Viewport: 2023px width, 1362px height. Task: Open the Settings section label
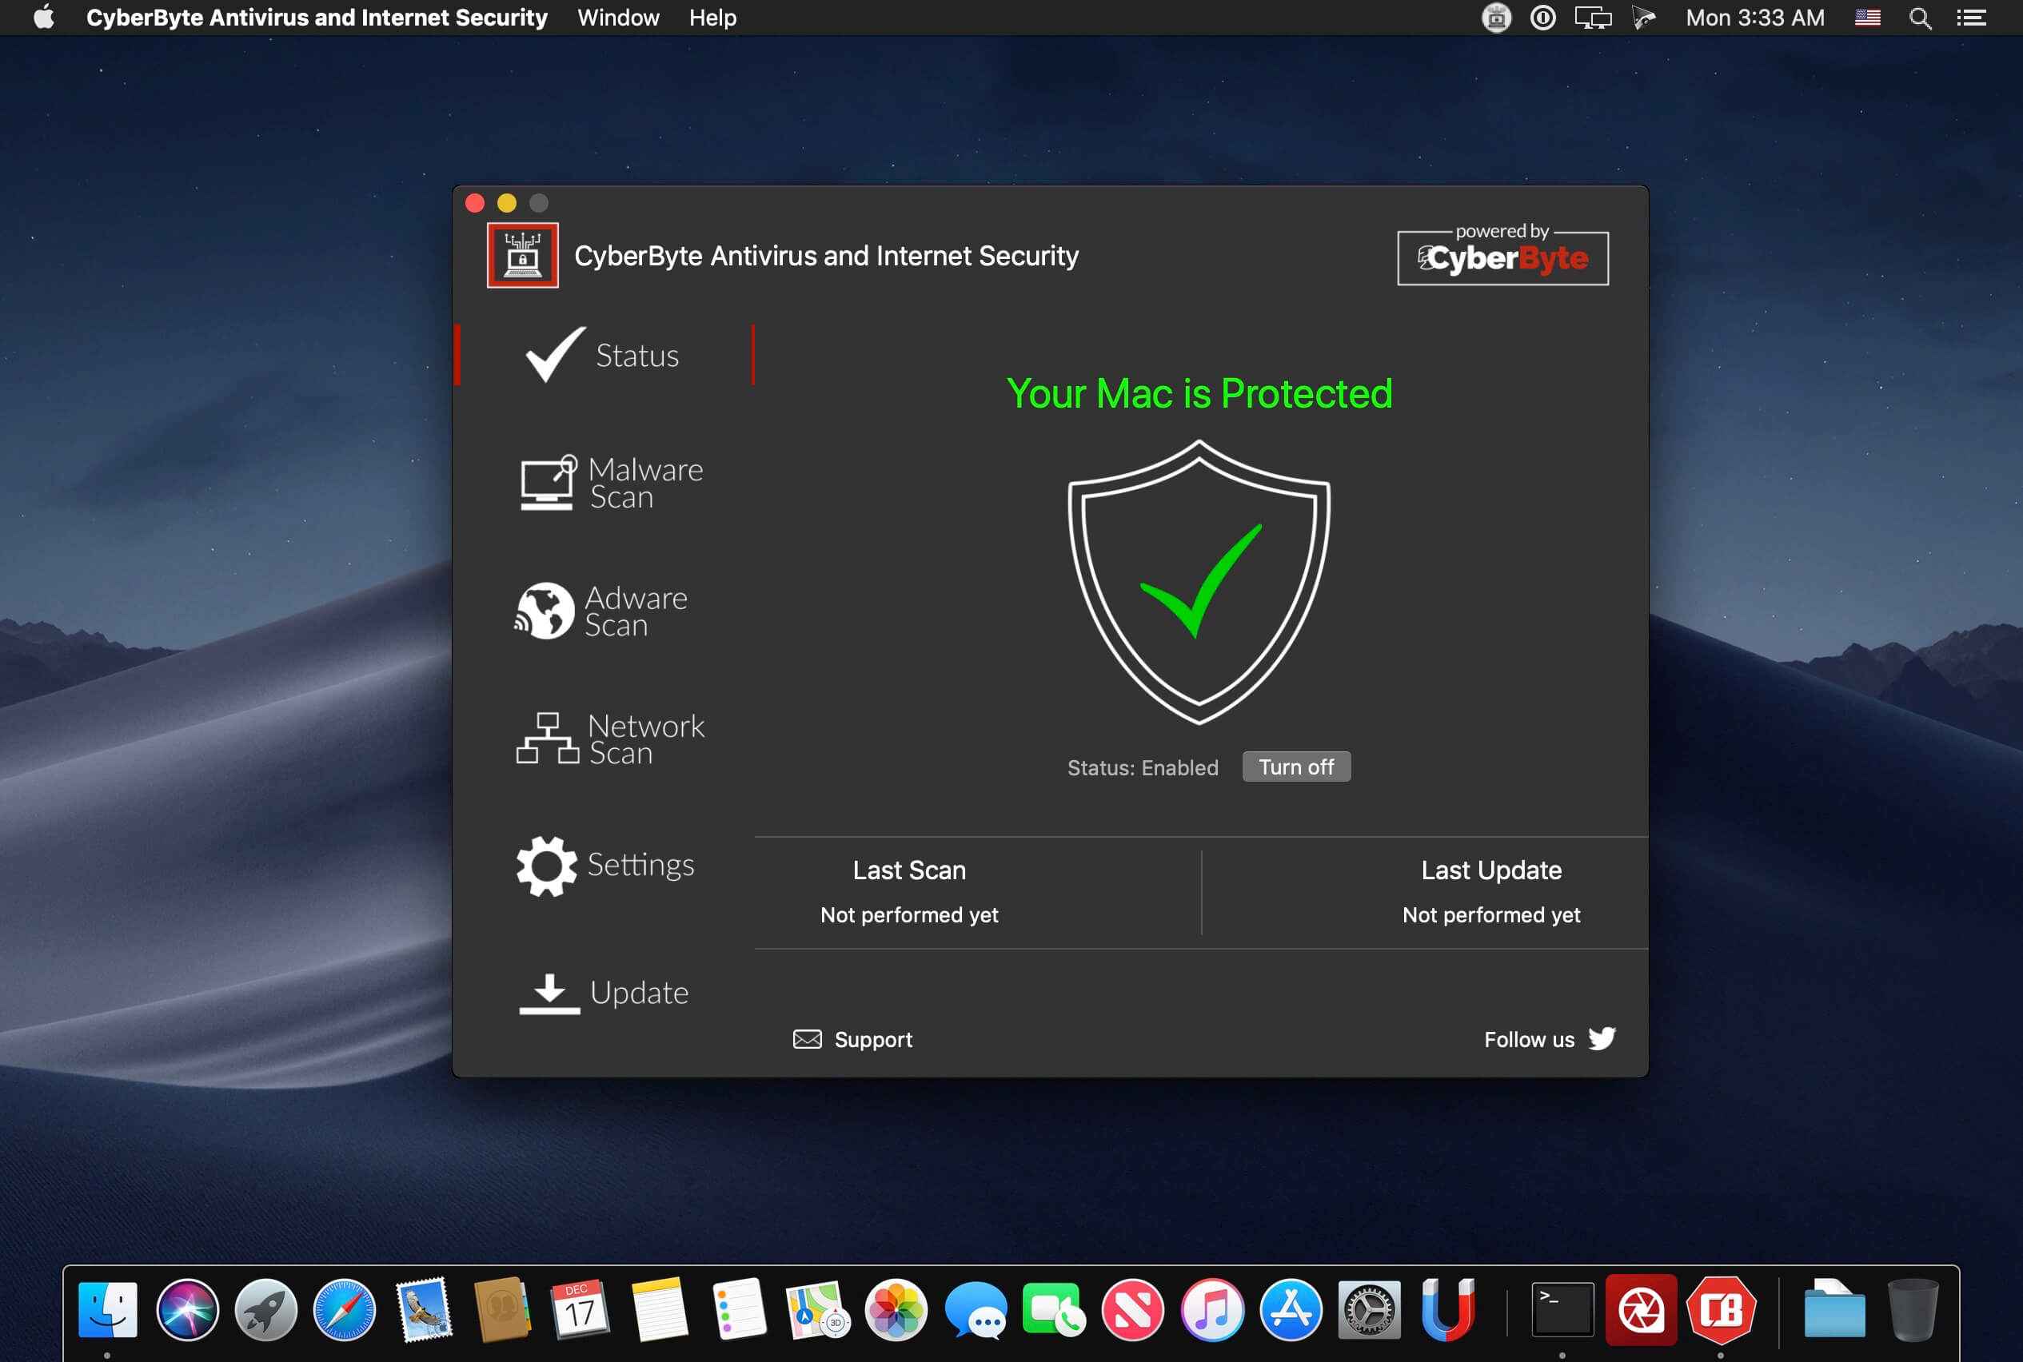pyautogui.click(x=640, y=864)
